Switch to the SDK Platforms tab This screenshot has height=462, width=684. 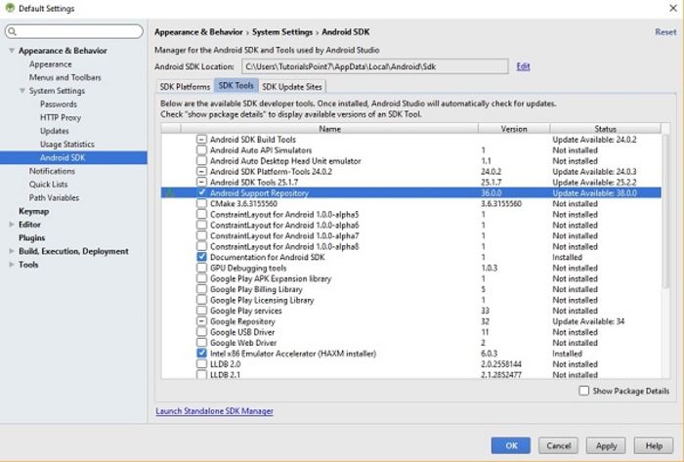pos(185,87)
